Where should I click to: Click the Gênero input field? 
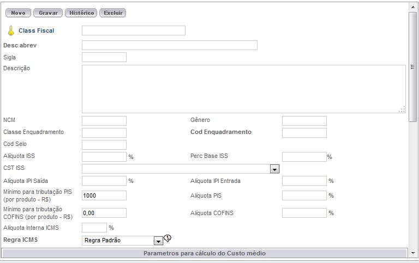(x=304, y=121)
